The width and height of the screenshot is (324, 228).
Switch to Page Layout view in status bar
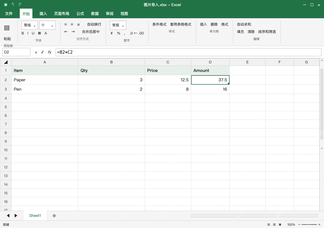click(x=274, y=224)
